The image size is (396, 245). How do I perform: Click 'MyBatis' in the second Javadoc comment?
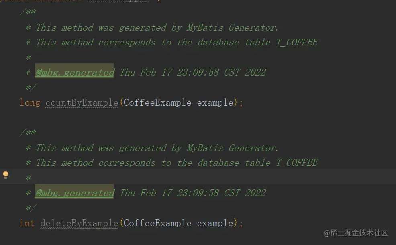[x=205, y=148]
